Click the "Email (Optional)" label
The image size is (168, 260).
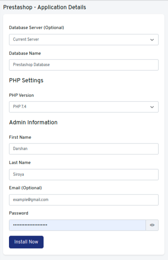click(26, 188)
